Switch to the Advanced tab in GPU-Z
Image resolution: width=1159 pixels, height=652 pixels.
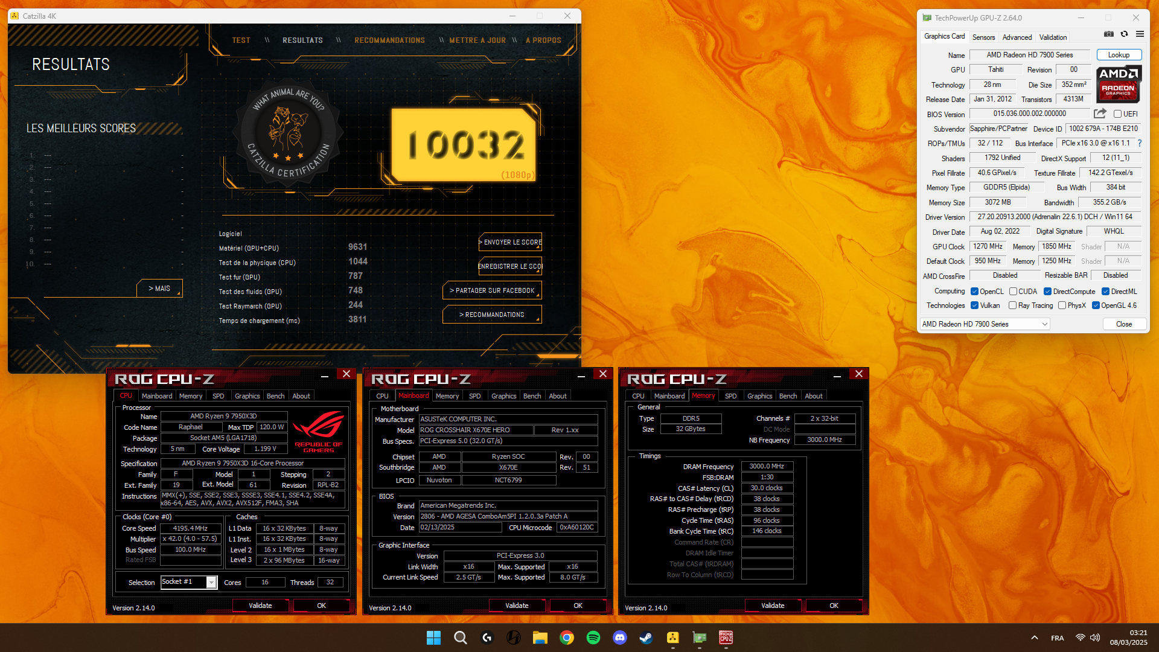coord(1017,37)
